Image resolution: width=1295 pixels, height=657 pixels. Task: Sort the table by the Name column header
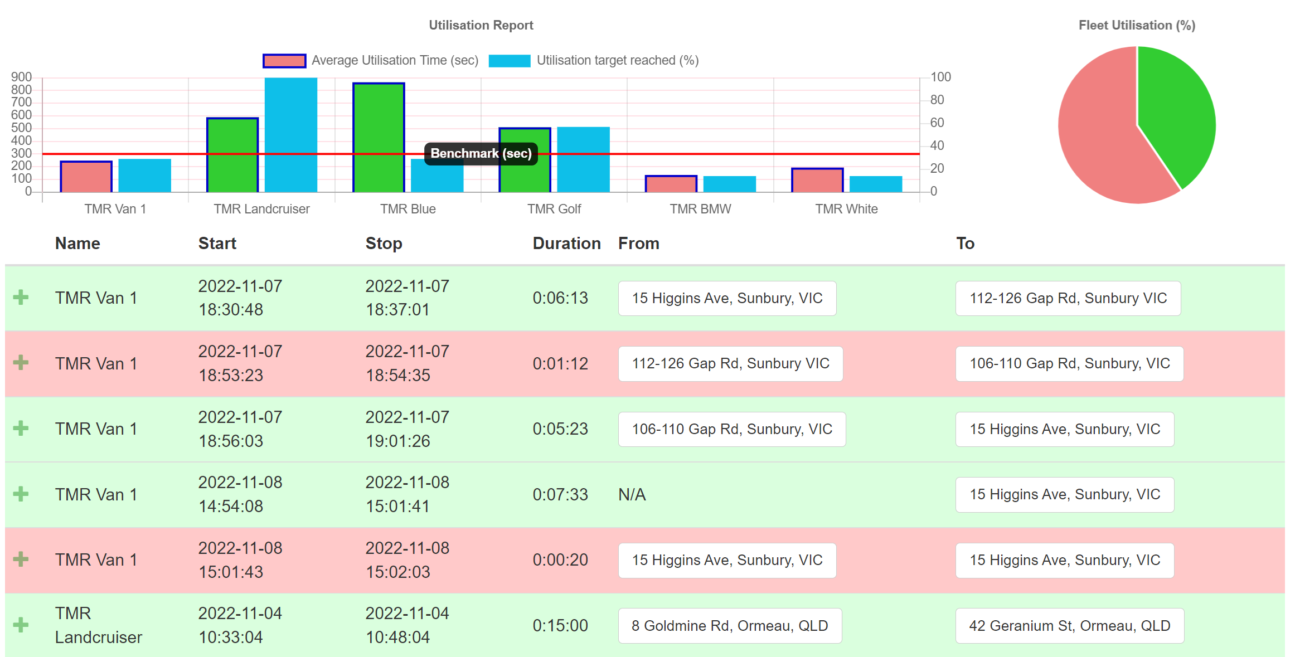(77, 243)
